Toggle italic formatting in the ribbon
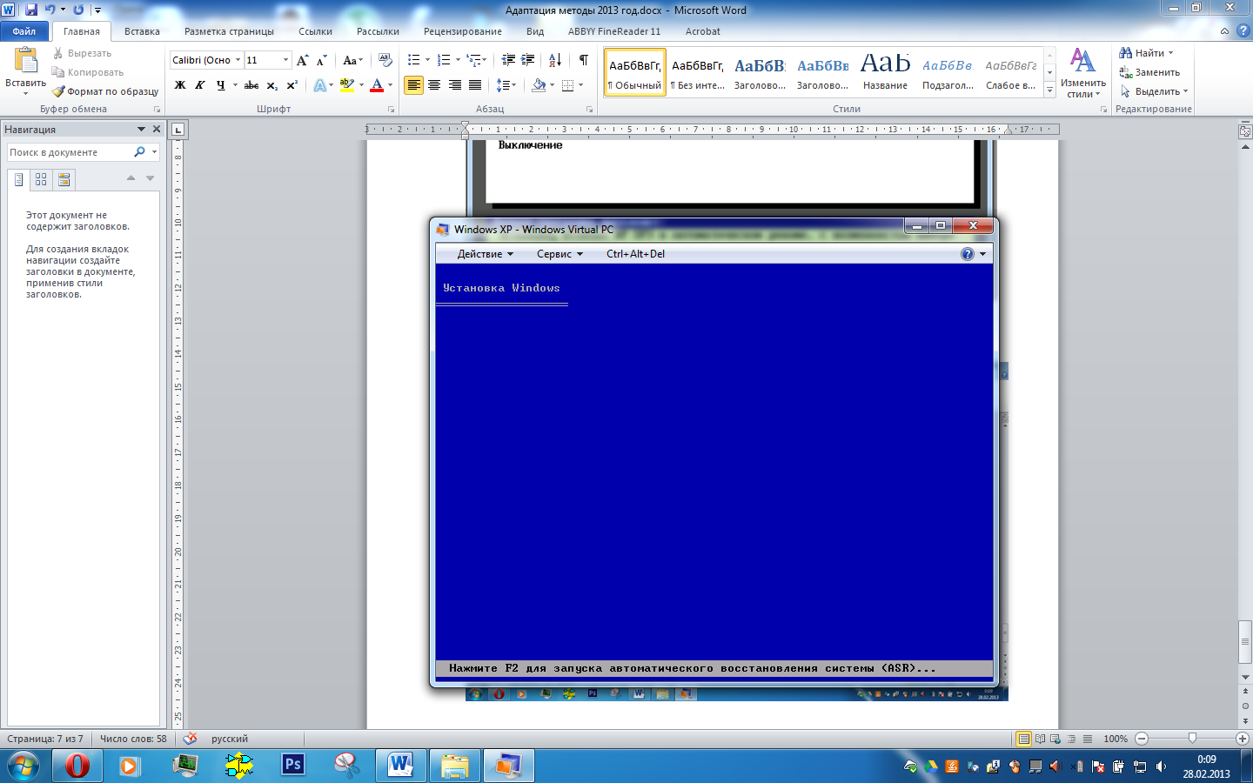This screenshot has width=1253, height=783. point(200,85)
